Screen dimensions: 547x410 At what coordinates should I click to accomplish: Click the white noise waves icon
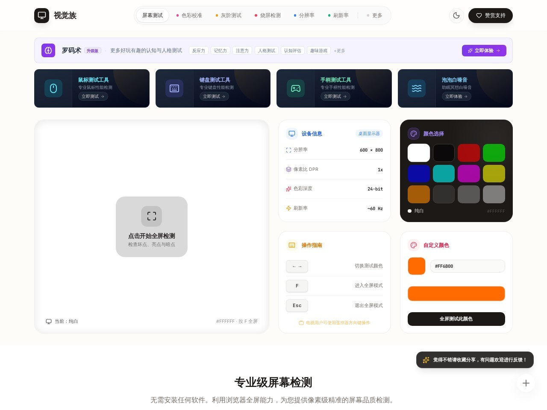coord(417,88)
